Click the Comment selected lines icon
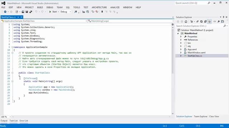The width and height of the screenshot is (229, 128). (93, 12)
